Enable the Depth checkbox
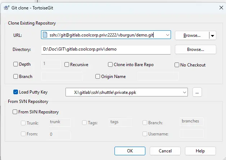Image resolution: width=226 pixels, height=160 pixels. [15, 64]
